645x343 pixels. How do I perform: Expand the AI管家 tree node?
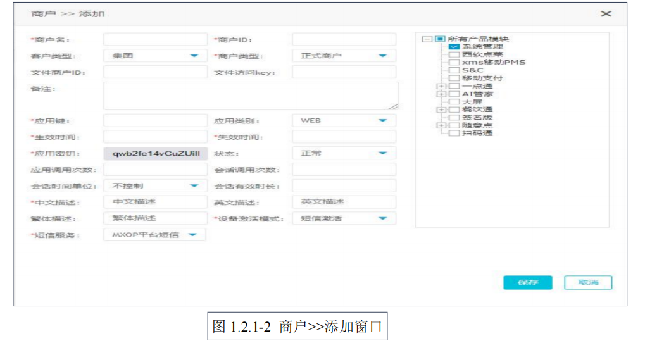(441, 94)
